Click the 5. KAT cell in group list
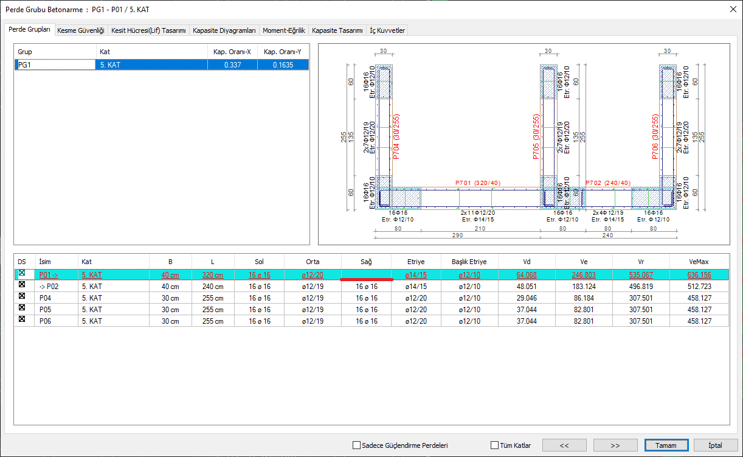Screen dimensions: 743x457 click(151, 65)
